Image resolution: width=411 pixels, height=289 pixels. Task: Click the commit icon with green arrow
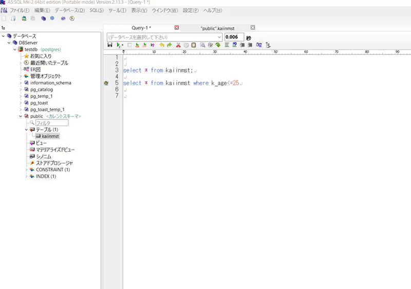[x=137, y=45]
